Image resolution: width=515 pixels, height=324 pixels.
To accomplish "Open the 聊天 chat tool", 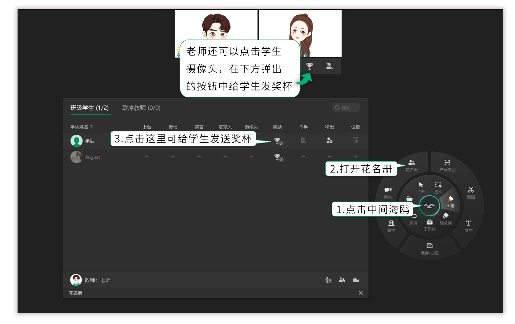I will click(x=388, y=193).
